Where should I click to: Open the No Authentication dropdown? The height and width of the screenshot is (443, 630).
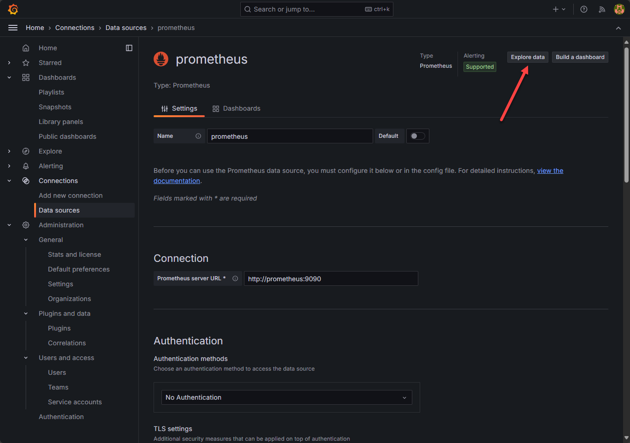(286, 397)
